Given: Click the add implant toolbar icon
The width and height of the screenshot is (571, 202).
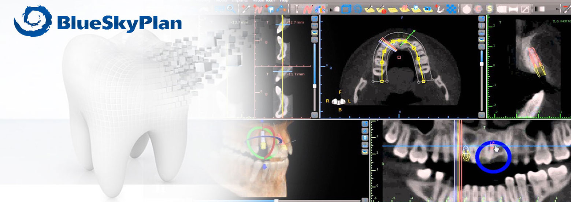Looking at the screenshot, I should (x=246, y=9).
